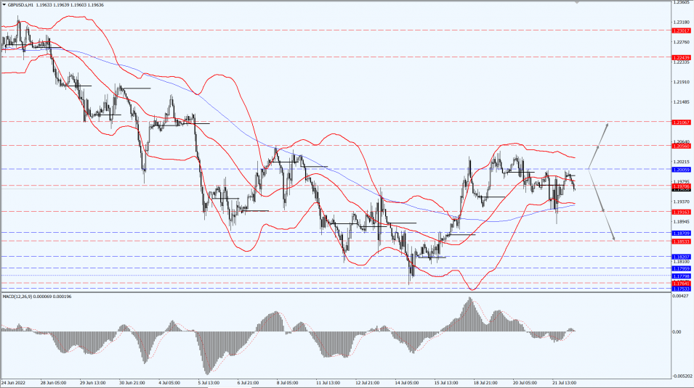Click the red 1.18533 price level label
The width and height of the screenshot is (694, 388).
point(681,241)
